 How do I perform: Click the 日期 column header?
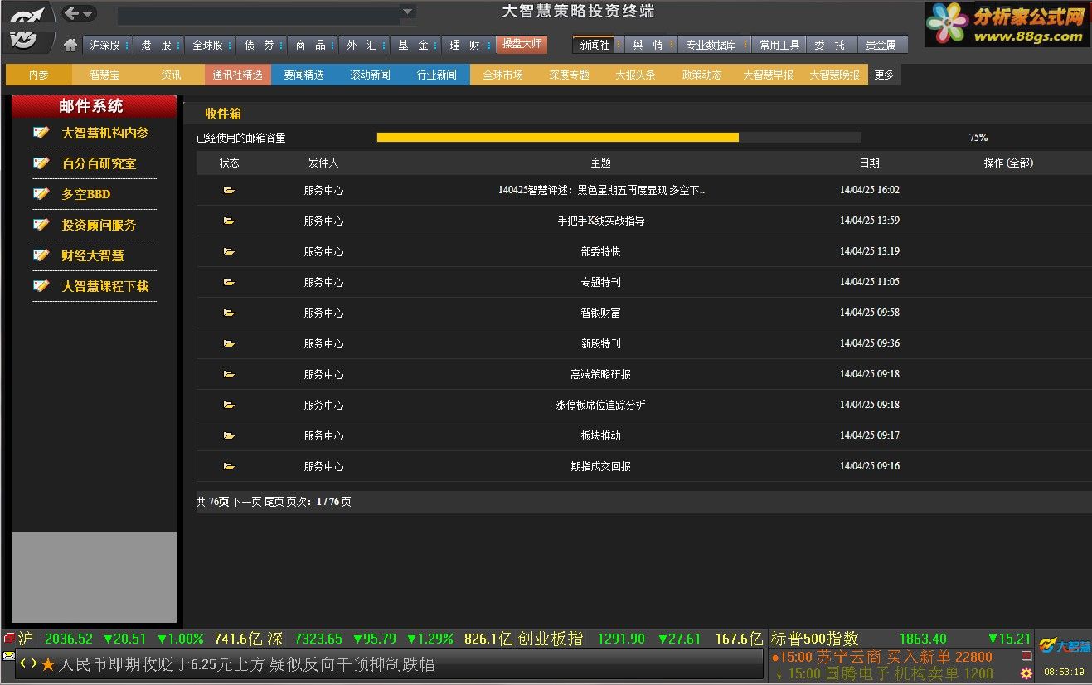pos(869,163)
